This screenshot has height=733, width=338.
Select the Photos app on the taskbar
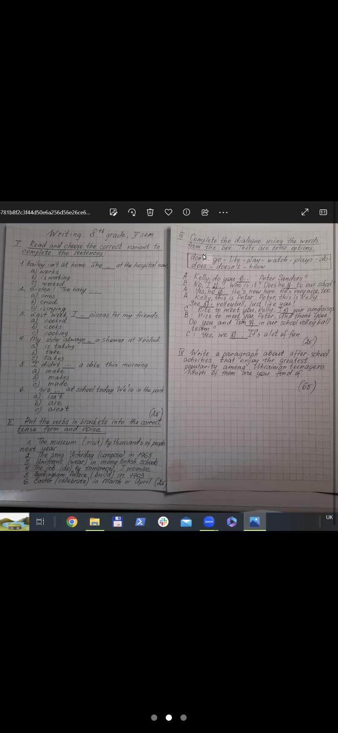[255, 522]
